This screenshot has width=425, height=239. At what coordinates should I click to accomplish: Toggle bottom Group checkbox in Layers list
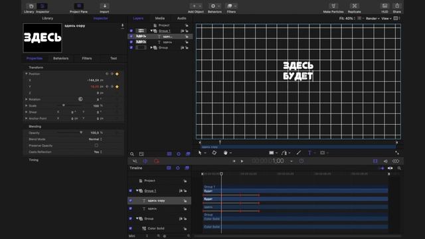click(x=131, y=47)
